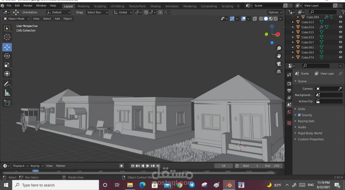Expand Cube.063 in the outliner

coord(293,52)
